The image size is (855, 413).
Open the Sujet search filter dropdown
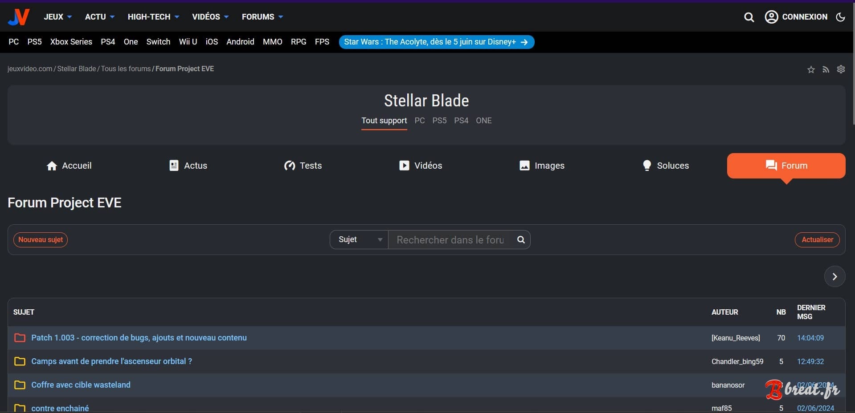coord(358,239)
